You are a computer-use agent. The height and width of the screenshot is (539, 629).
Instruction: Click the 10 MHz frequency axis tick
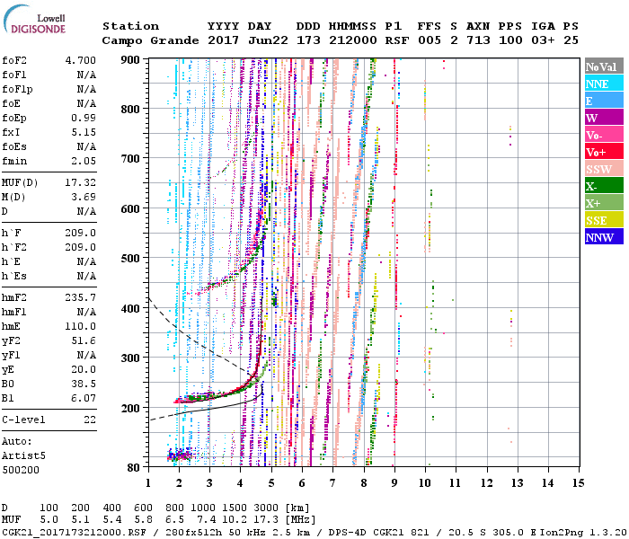point(425,483)
